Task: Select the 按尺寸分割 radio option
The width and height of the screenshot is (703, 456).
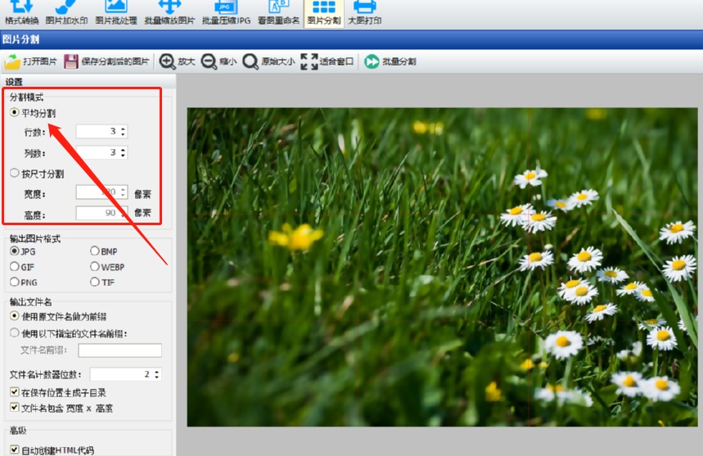Action: 15,174
